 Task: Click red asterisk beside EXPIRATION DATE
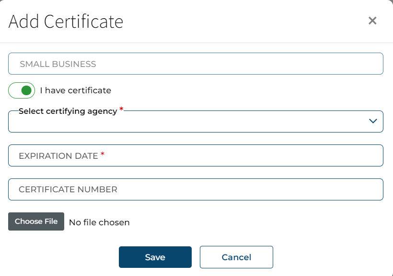coord(103,154)
